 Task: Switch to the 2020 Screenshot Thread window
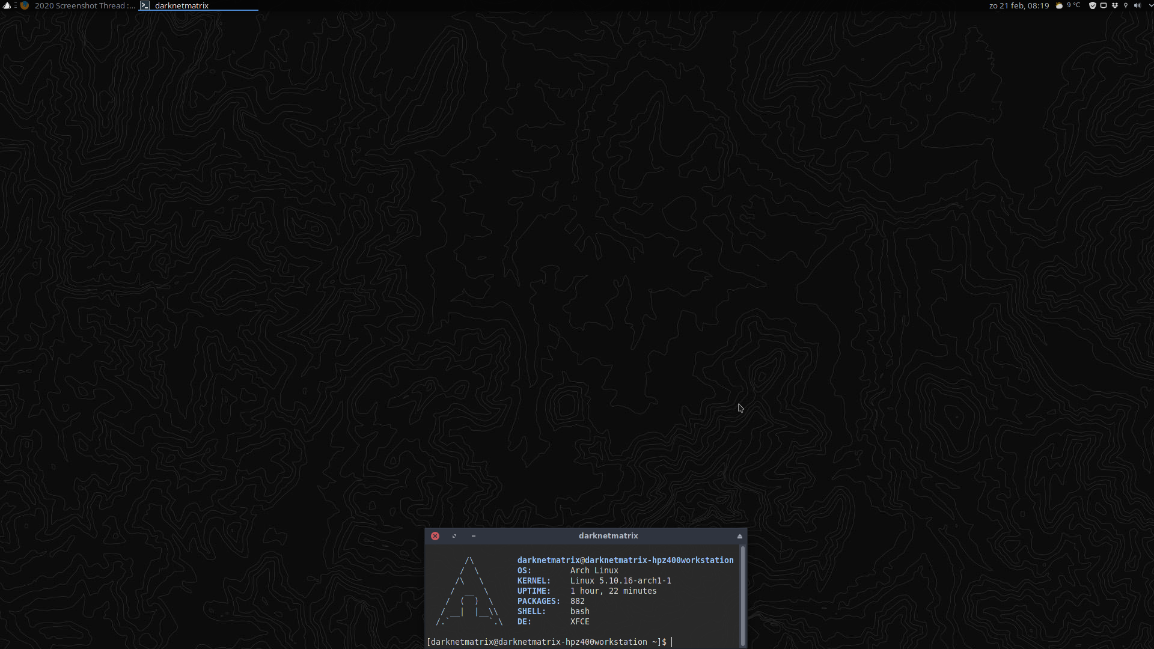(84, 5)
